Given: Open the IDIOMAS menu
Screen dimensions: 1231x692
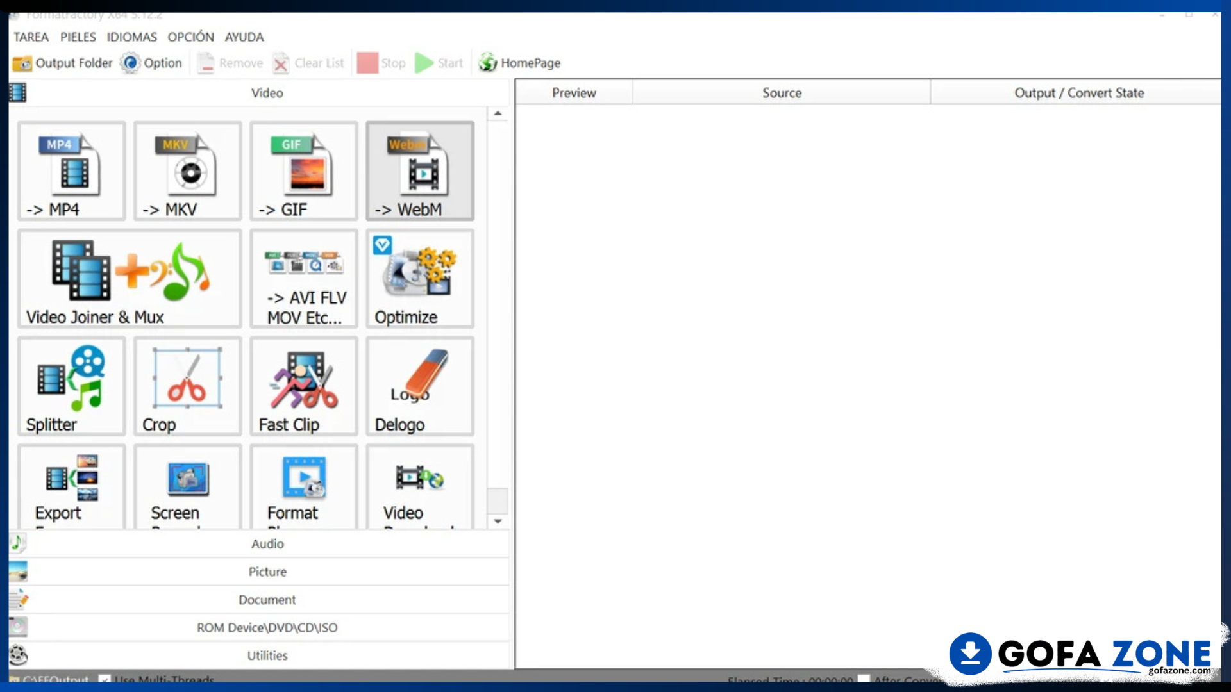Looking at the screenshot, I should (131, 37).
